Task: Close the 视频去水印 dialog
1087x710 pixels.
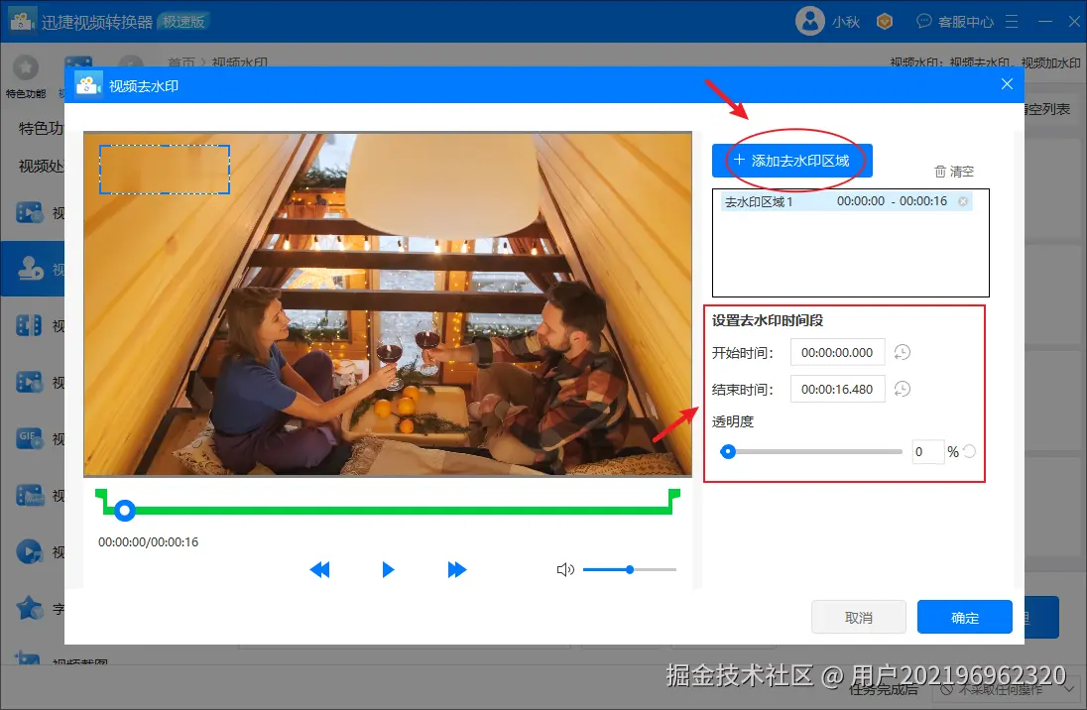Action: click(x=1008, y=84)
